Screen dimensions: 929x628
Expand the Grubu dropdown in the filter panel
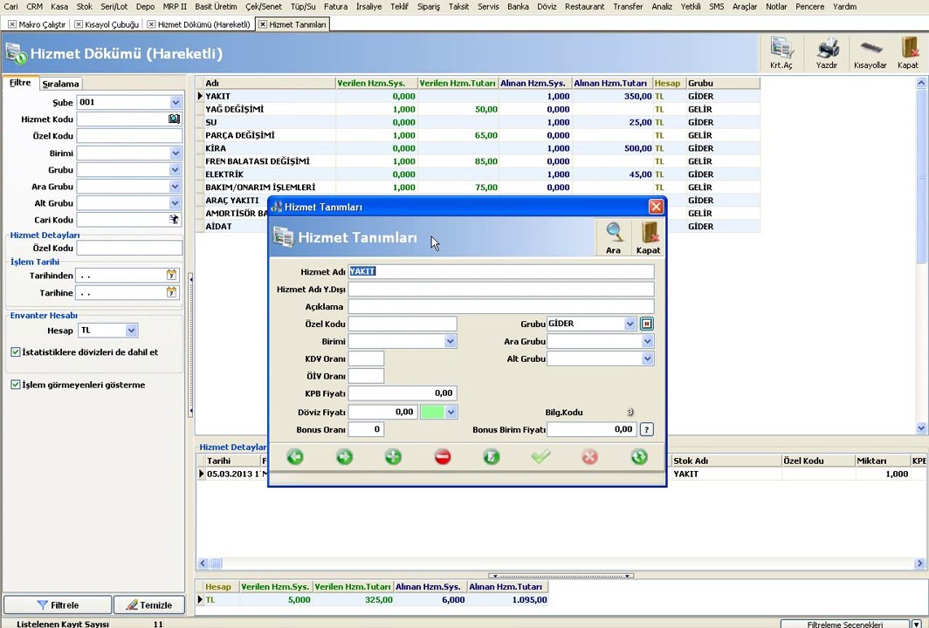coord(175,170)
